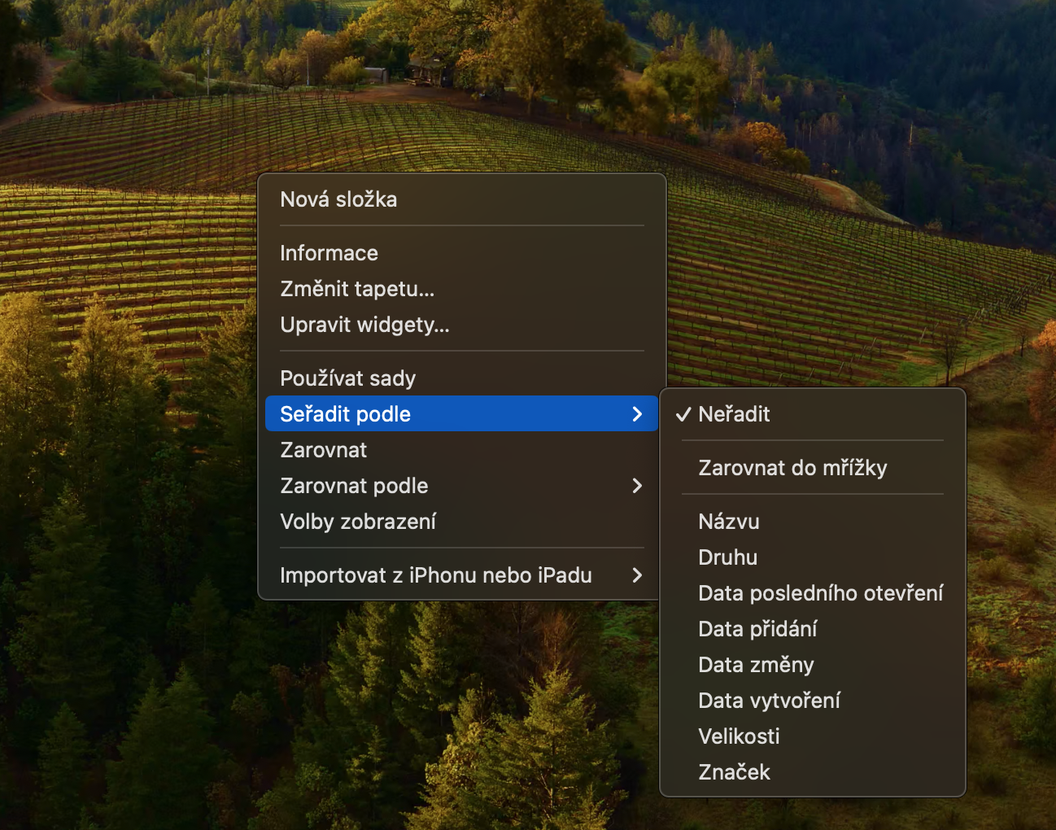Select "Značek" at the submenu bottom
Image resolution: width=1056 pixels, height=830 pixels.
(734, 772)
